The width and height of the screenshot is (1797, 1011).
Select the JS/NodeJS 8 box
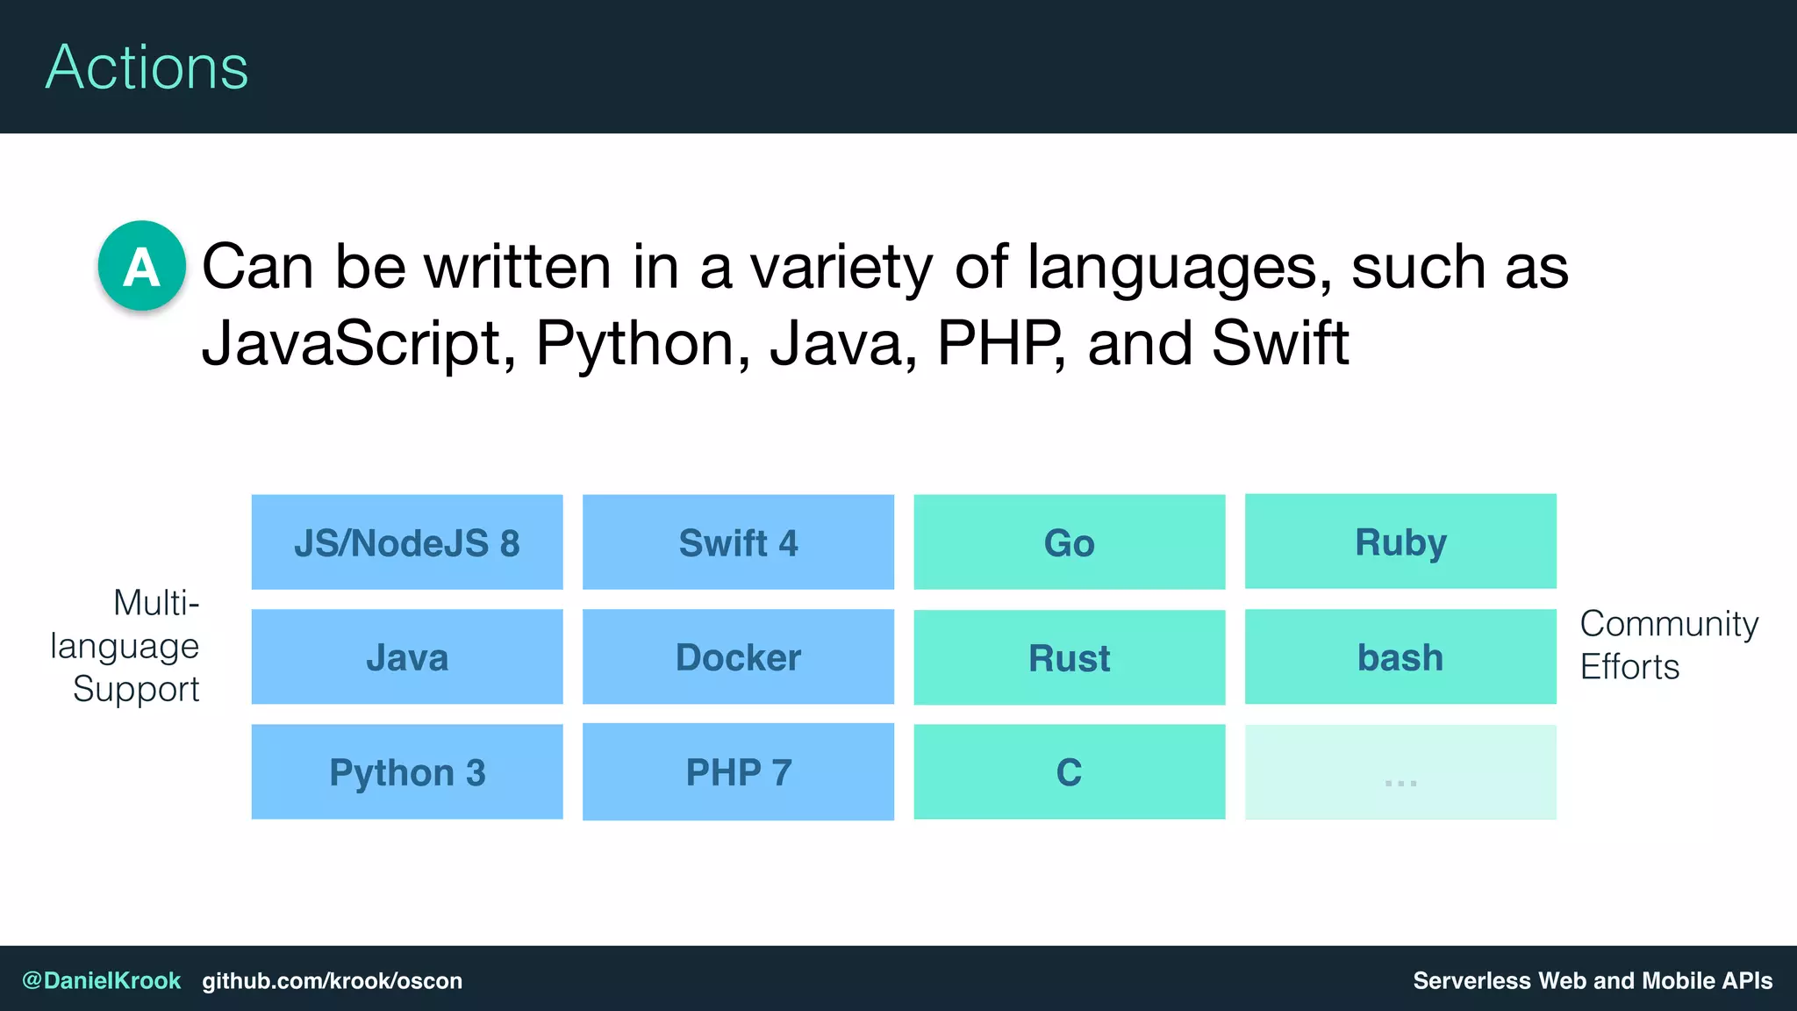click(406, 542)
